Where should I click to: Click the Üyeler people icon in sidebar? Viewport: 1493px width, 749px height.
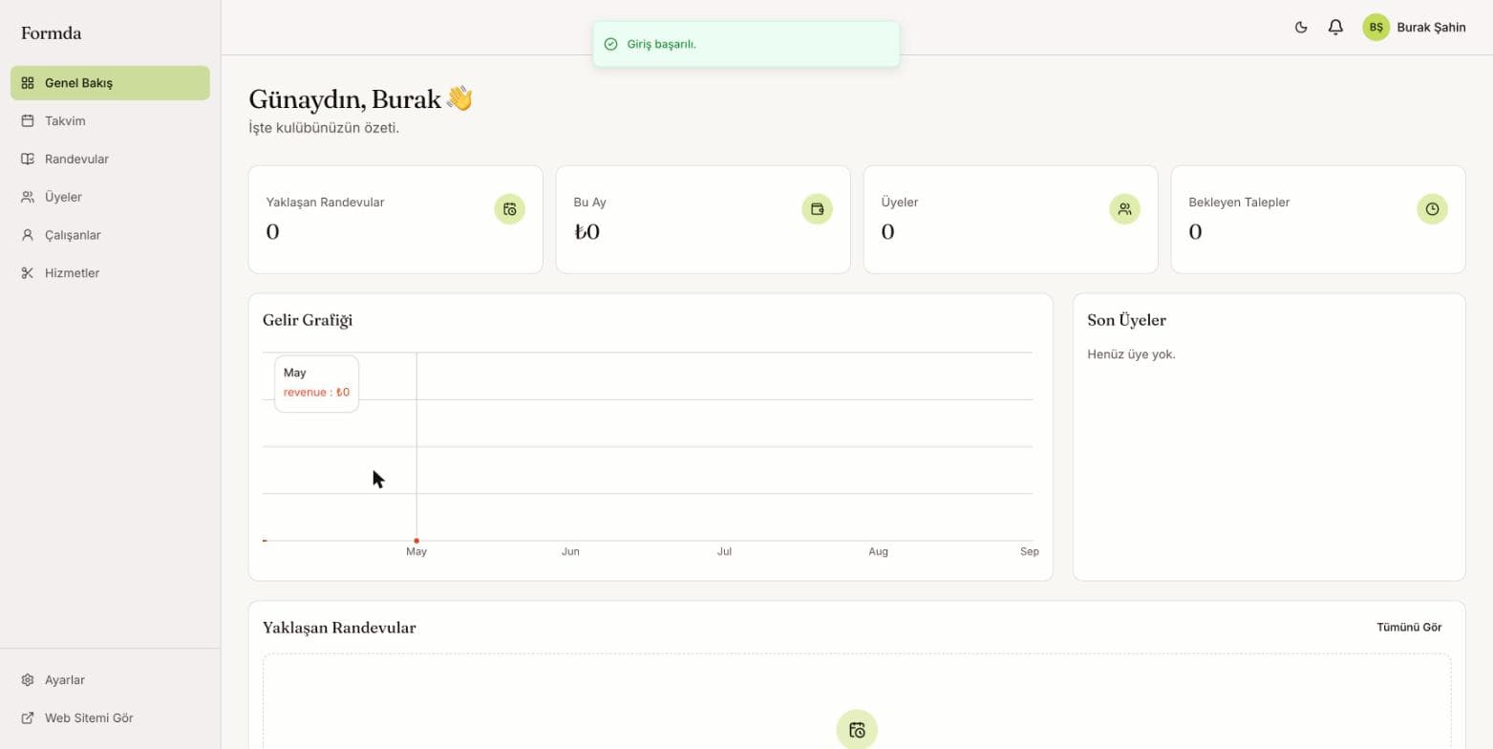28,197
